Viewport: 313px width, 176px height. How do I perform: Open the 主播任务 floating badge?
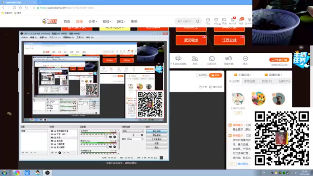pyautogui.click(x=301, y=59)
